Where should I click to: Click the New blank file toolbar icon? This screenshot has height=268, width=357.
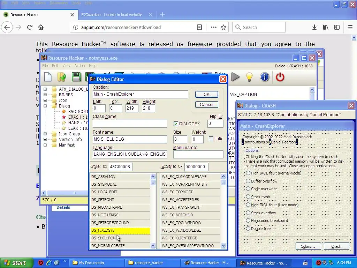click(48, 77)
